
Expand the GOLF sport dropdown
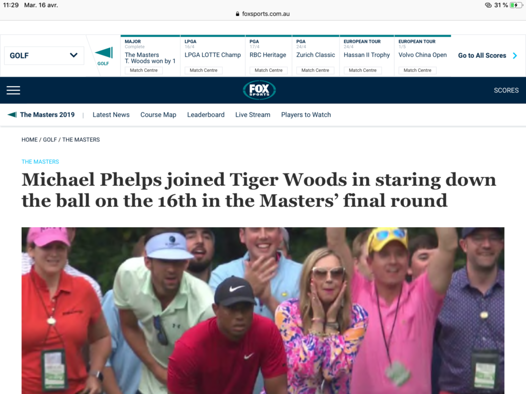tap(44, 55)
